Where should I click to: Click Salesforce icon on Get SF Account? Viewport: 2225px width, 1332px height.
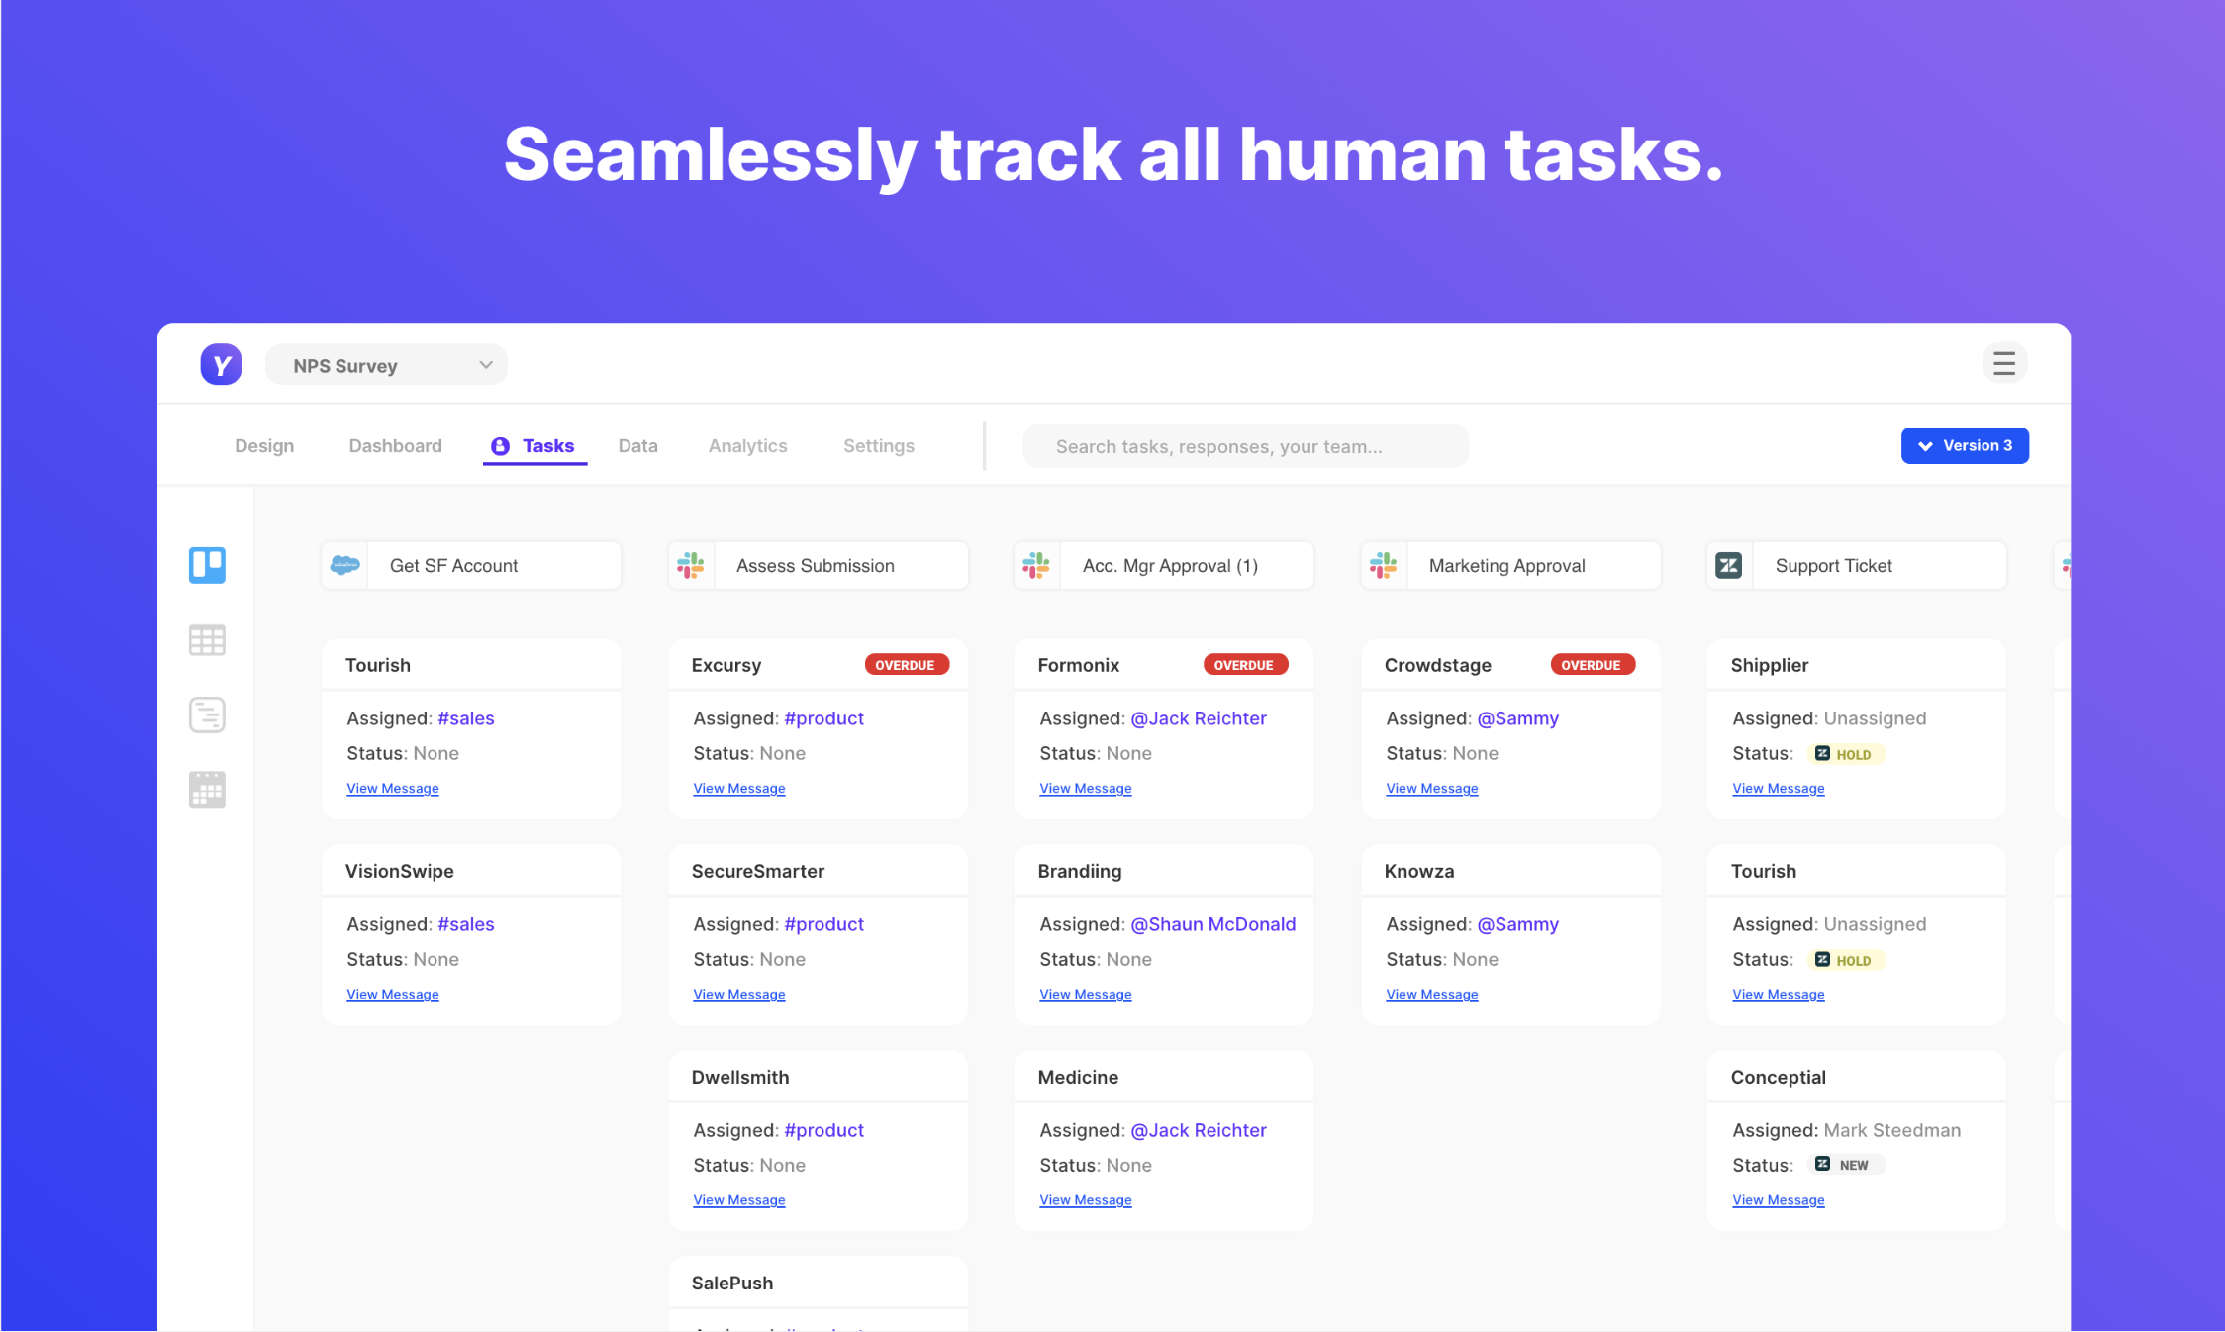pyautogui.click(x=344, y=565)
